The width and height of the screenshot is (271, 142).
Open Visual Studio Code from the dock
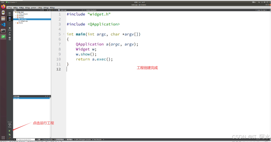[x=3, y=25]
